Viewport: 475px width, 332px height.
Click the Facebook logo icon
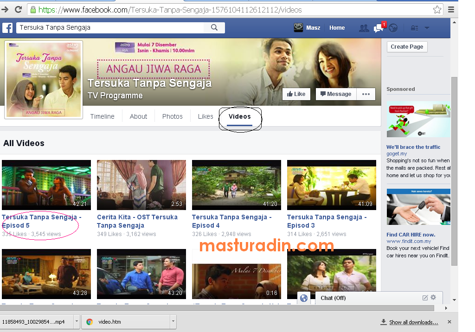point(7,28)
